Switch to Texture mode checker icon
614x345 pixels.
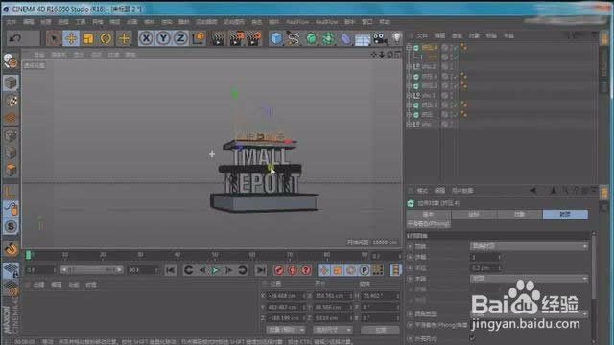tap(11, 101)
